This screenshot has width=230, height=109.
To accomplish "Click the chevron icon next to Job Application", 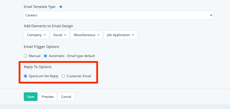I will tap(133, 35).
